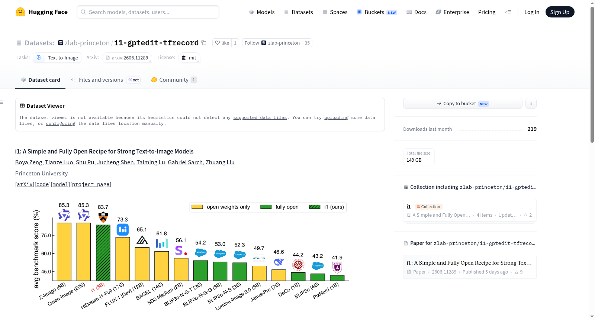This screenshot has height=320, width=595.
Task: Navigate to the Enterprise page
Action: 452,12
